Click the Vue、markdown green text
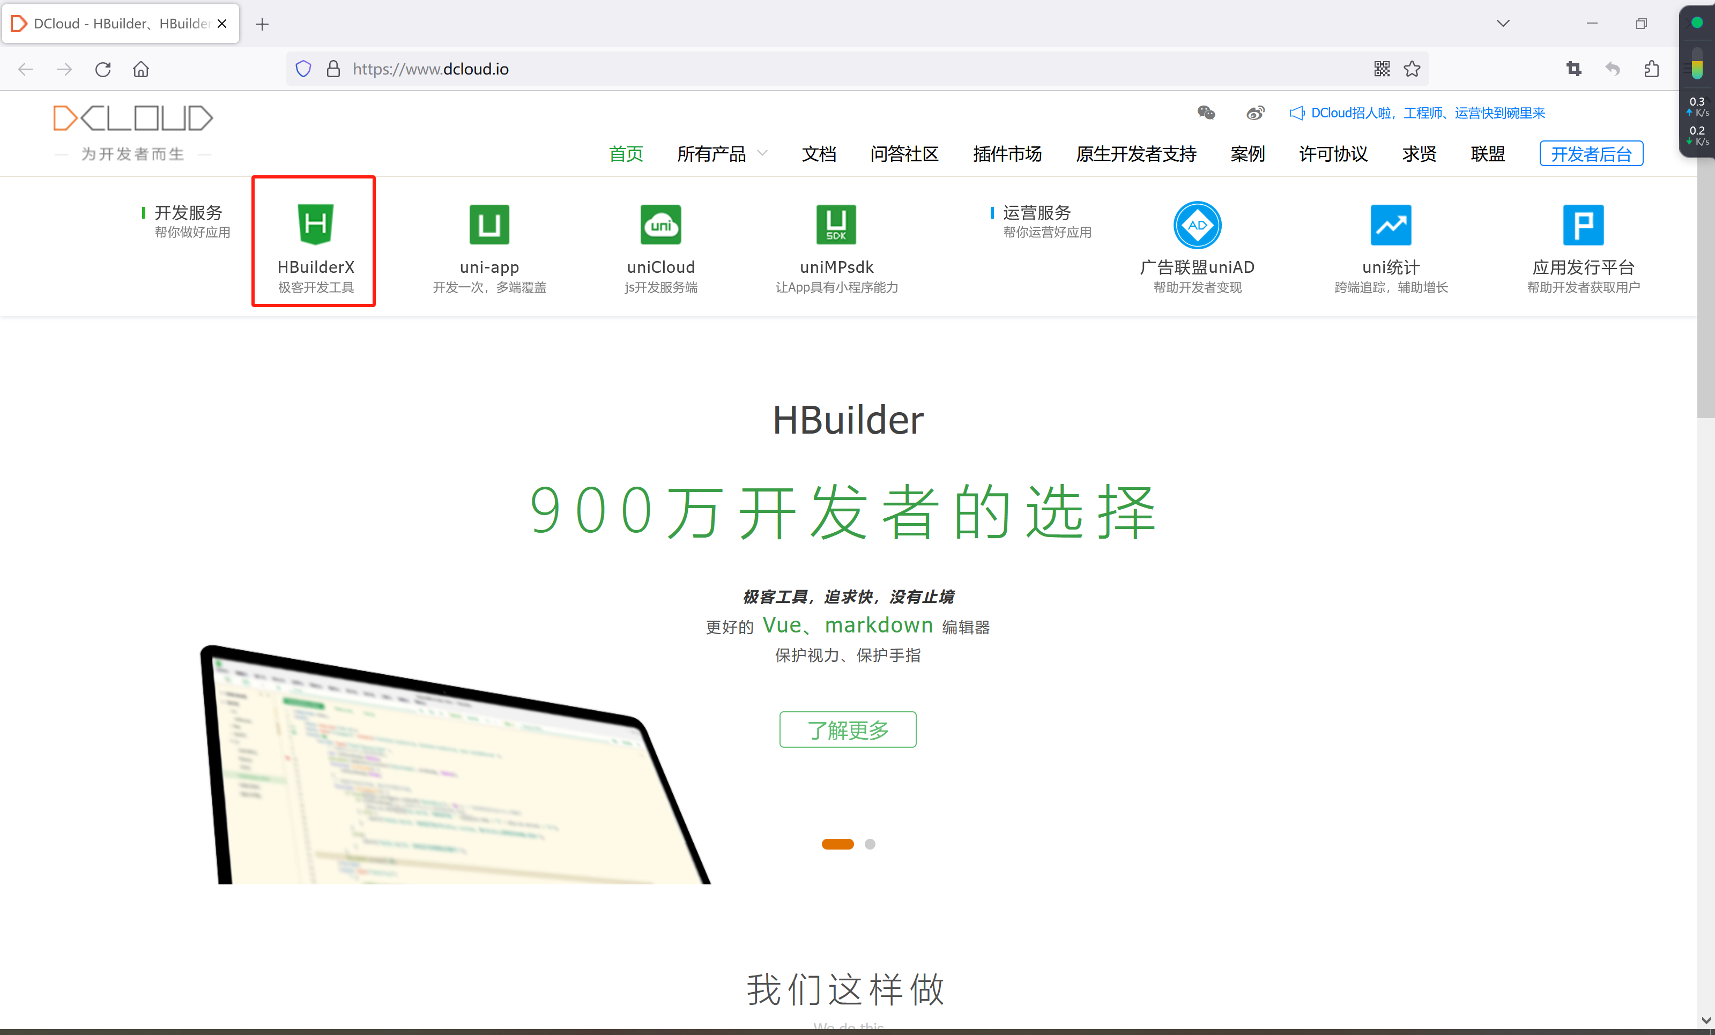Image resolution: width=1715 pixels, height=1035 pixels. 848,625
